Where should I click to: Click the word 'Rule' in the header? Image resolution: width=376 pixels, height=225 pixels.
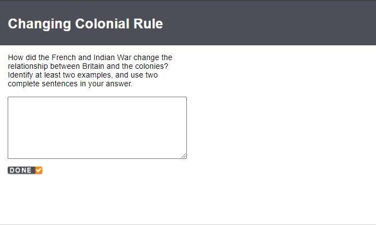click(x=148, y=23)
